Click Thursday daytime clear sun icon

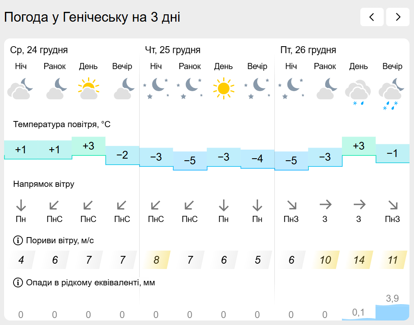[x=223, y=88]
